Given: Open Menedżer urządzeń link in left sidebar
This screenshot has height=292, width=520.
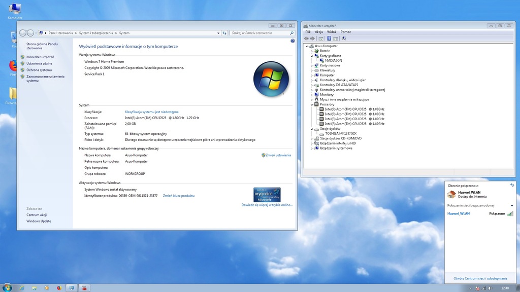Looking at the screenshot, I should pyautogui.click(x=40, y=57).
